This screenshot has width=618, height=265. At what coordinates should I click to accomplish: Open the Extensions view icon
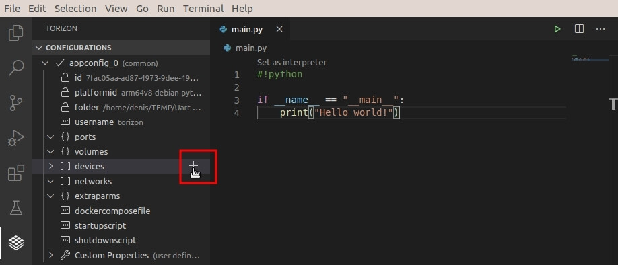[x=15, y=173]
